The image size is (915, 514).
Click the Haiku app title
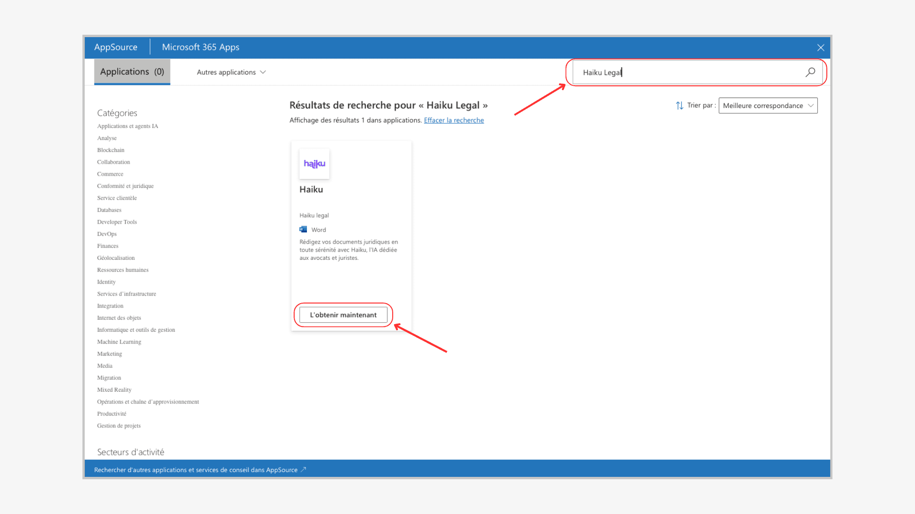point(311,189)
